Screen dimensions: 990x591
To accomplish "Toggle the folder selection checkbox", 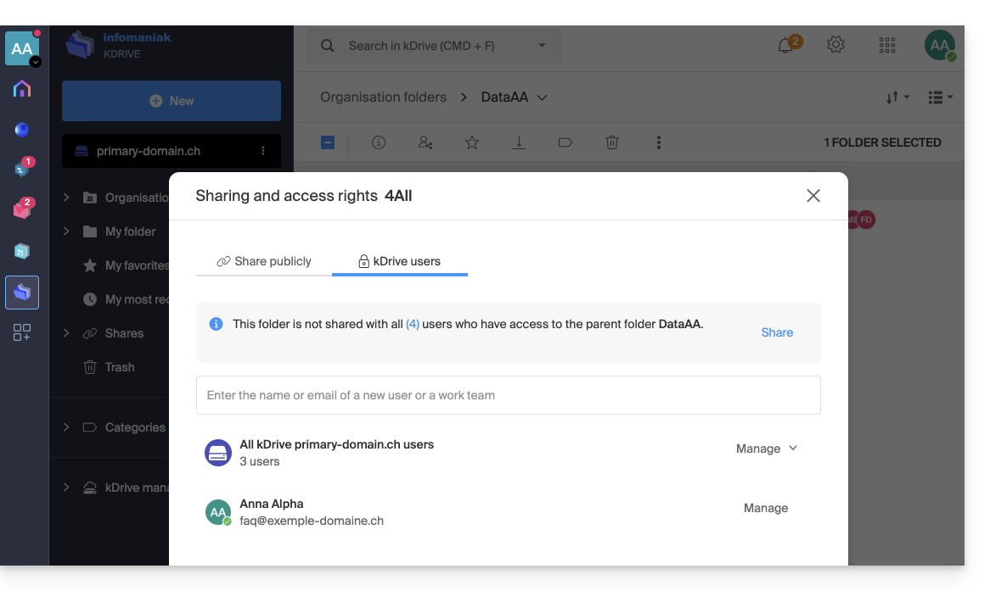I will [328, 142].
